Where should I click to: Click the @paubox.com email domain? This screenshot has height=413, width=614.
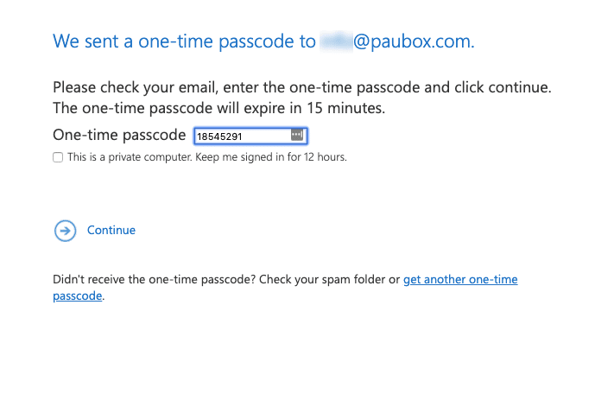413,41
